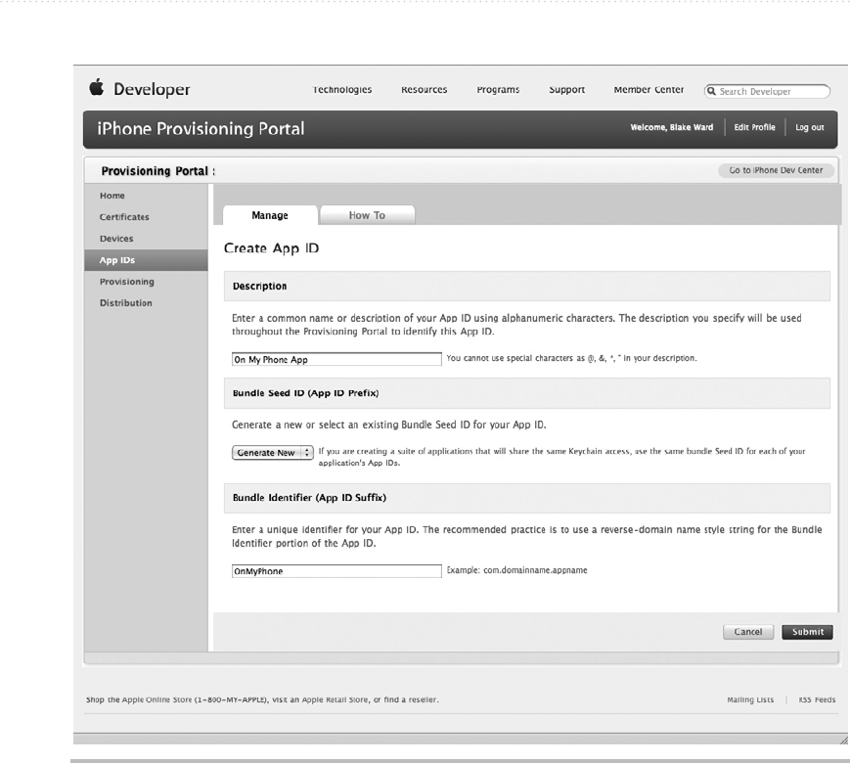Screen dimensions: 850x763
Task: Click the Search Developer field
Action: tap(767, 91)
